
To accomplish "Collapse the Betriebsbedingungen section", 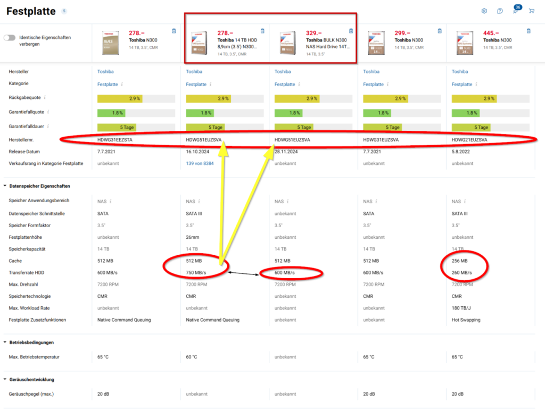I will tap(5, 343).
